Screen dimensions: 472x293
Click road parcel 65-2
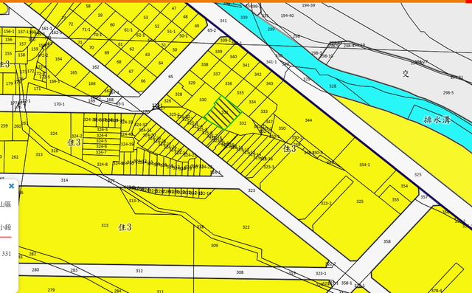[212, 30]
